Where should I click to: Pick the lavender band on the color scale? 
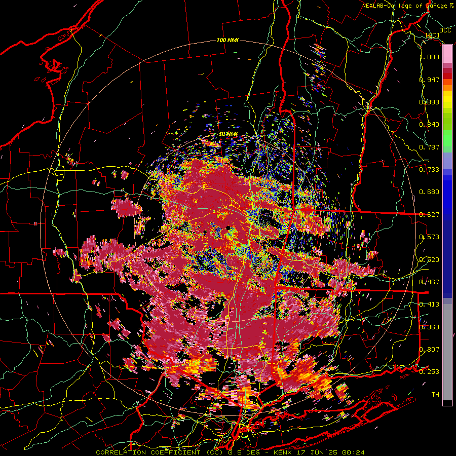447,161
